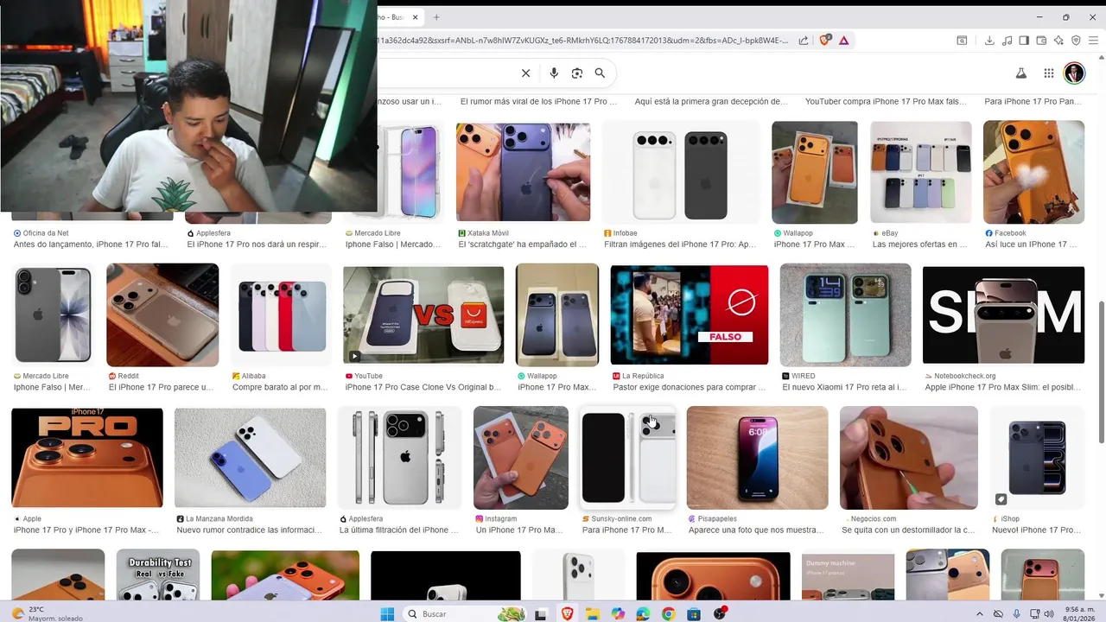The height and width of the screenshot is (622, 1106).
Task: Open the Pisapapeles phone on wood image
Action: (x=757, y=458)
